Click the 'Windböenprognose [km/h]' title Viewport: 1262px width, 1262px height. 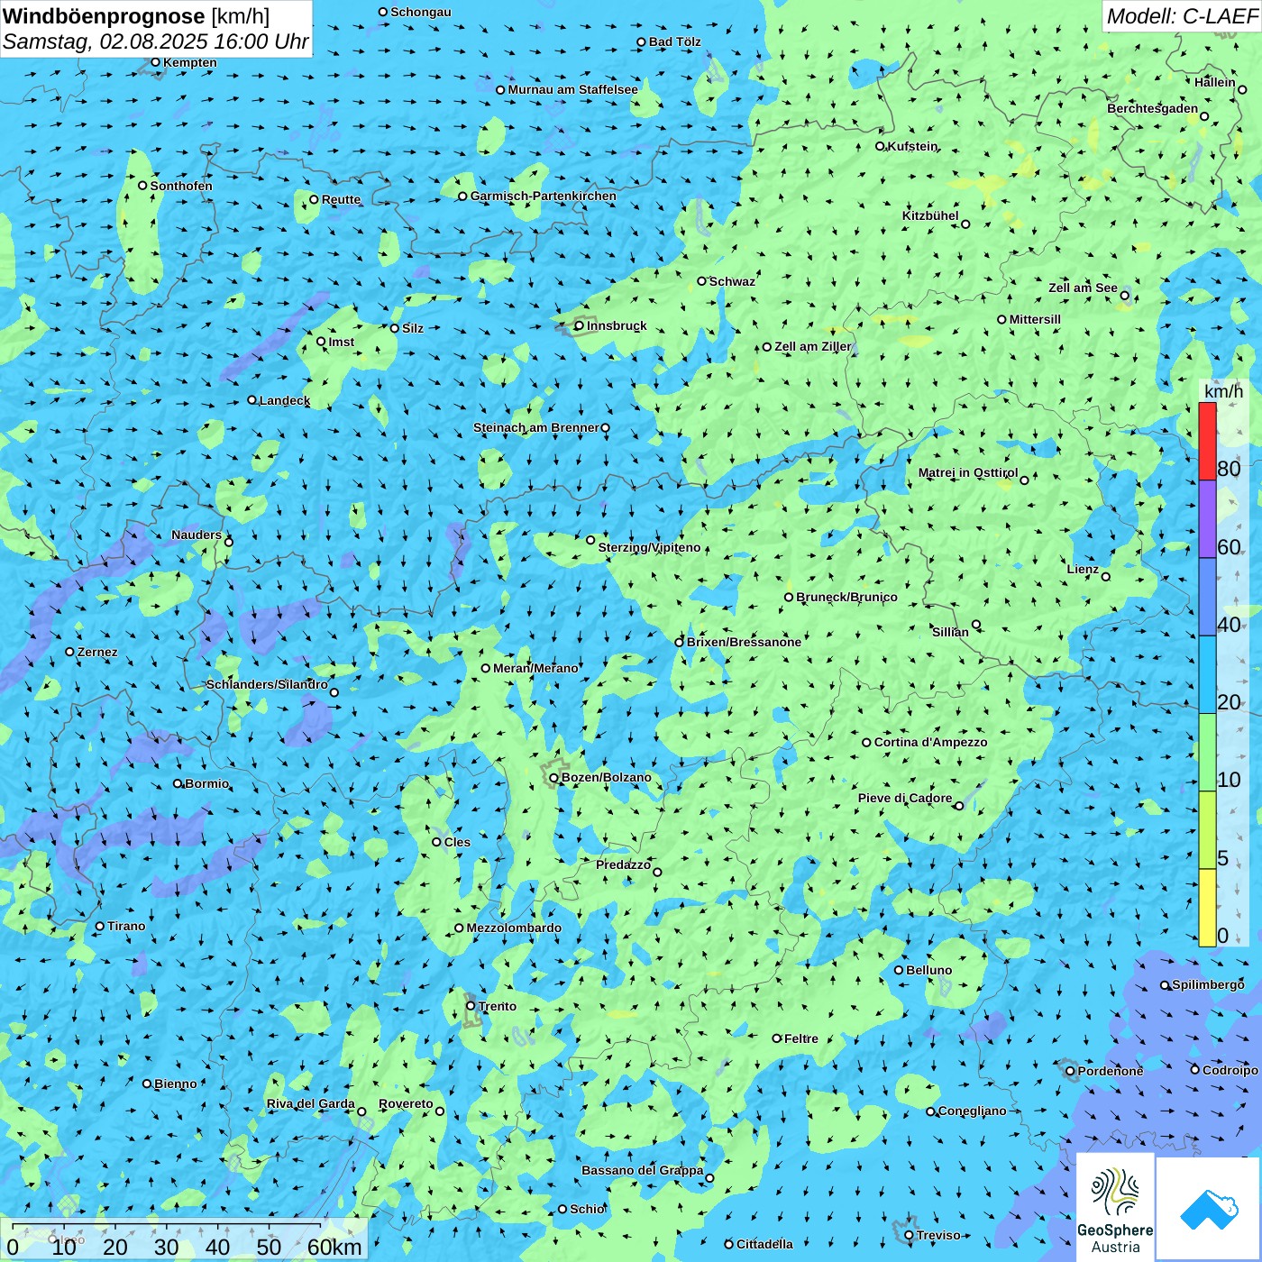tap(136, 16)
